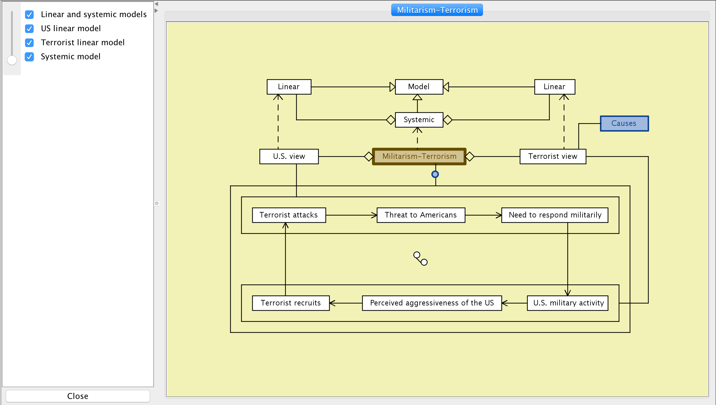Viewport: 716px width, 405px height.
Task: Select the Terrorist attacks node
Action: pyautogui.click(x=289, y=215)
